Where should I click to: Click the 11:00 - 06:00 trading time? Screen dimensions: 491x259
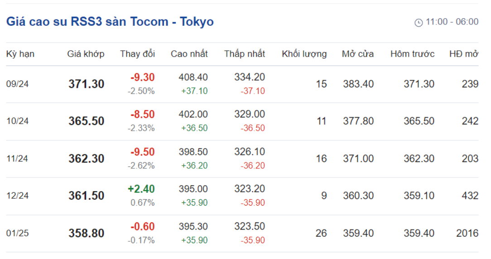coord(452,22)
